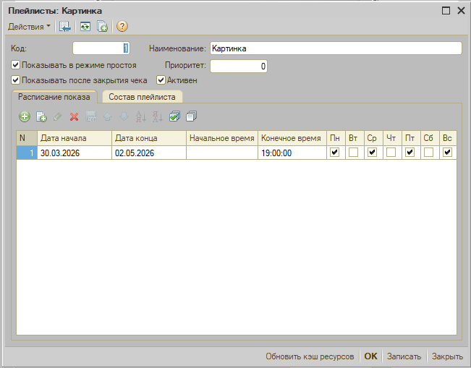
Task: Click the Find in list icon
Action: [x=66, y=27]
